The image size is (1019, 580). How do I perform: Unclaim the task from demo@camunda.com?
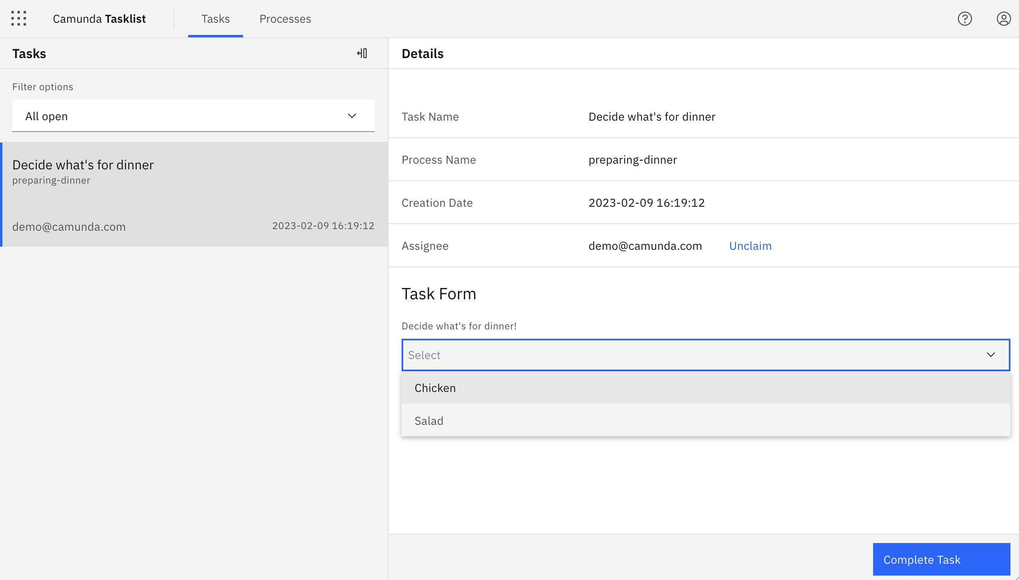click(x=750, y=246)
